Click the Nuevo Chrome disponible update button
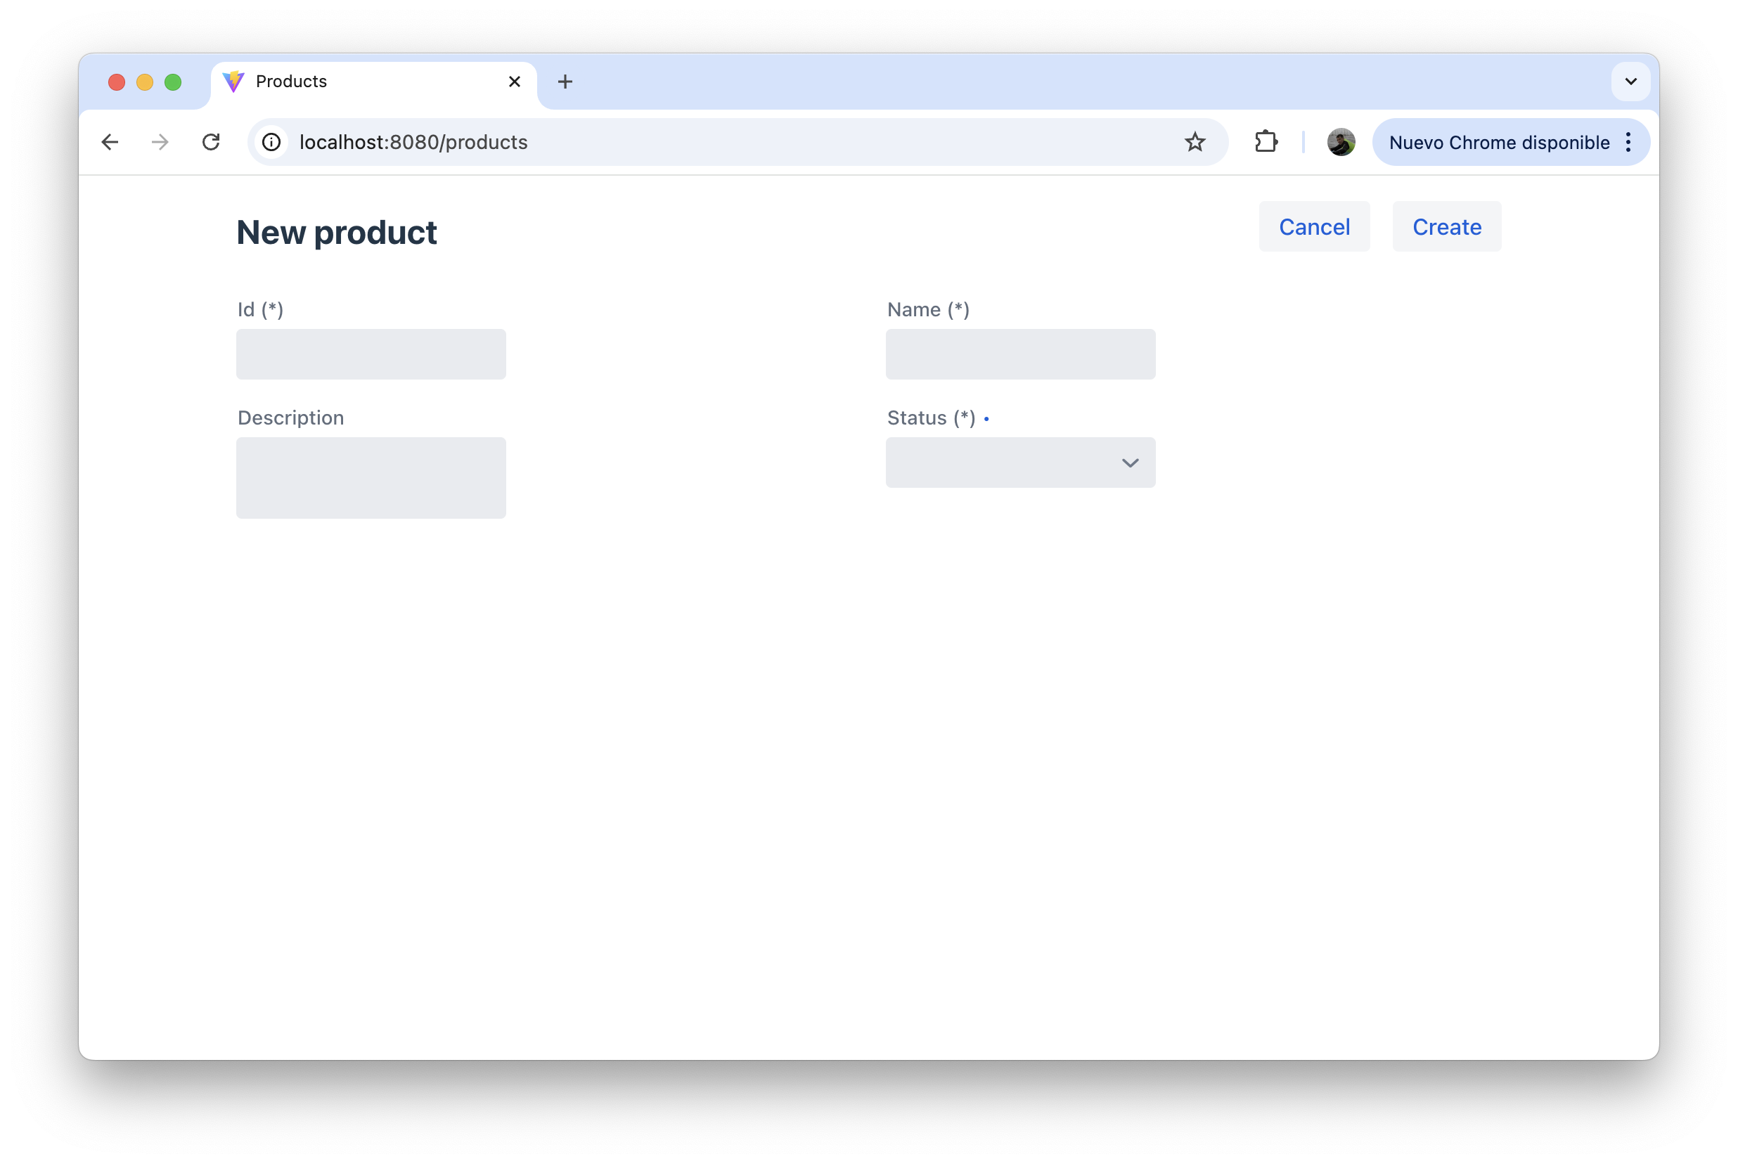This screenshot has width=1738, height=1164. [x=1500, y=142]
